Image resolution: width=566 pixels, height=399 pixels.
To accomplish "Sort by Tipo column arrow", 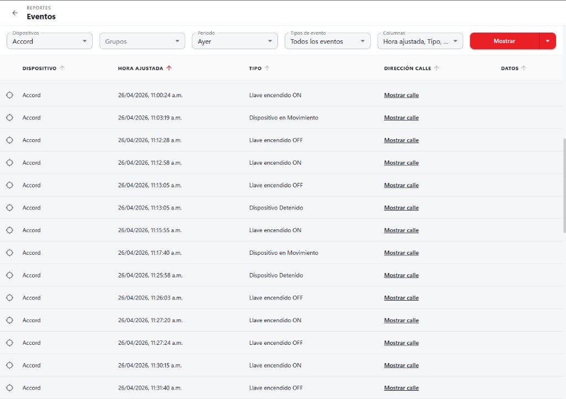I will coord(267,68).
